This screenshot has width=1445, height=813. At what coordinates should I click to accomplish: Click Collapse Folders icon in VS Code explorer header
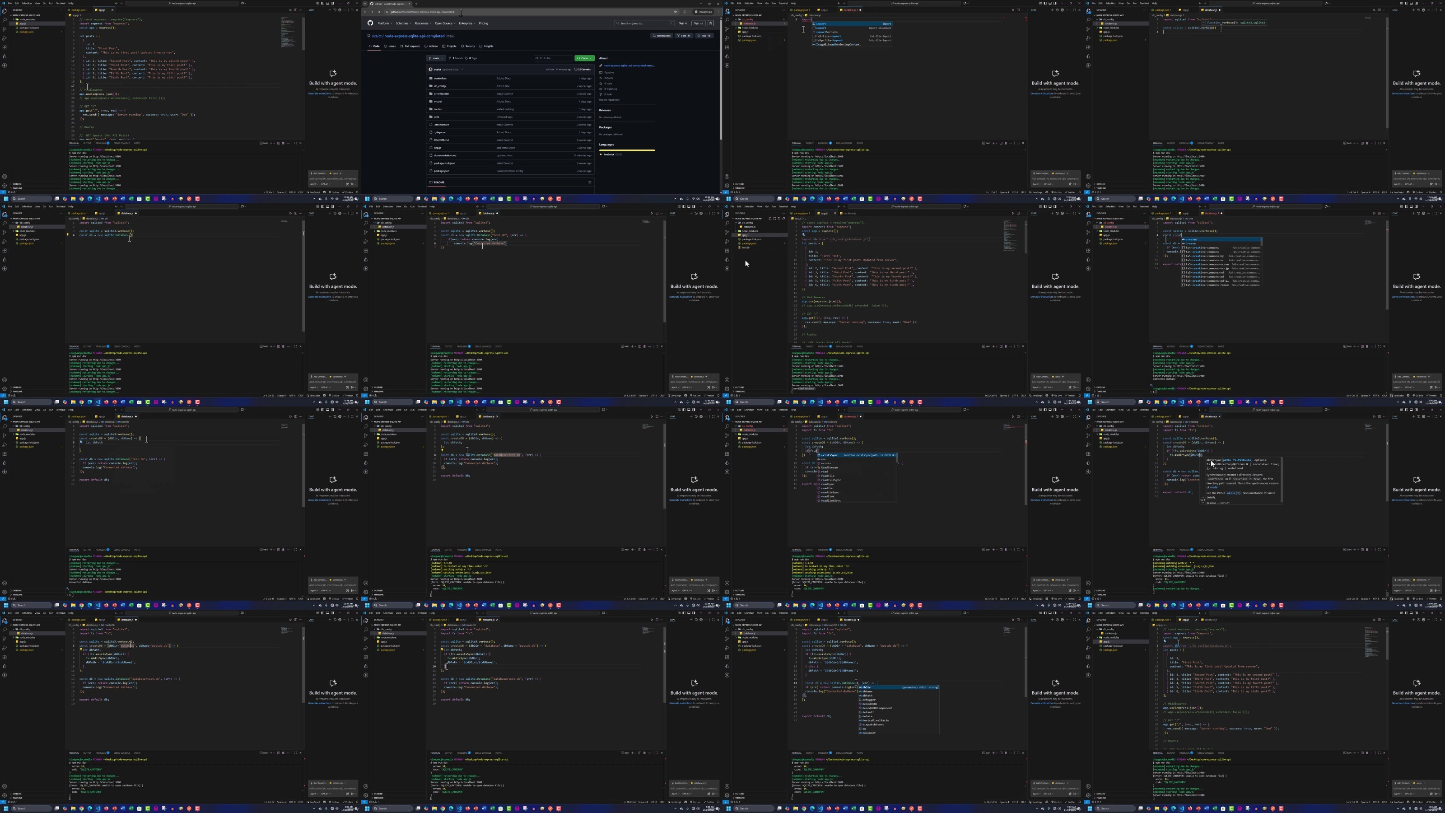click(784, 218)
